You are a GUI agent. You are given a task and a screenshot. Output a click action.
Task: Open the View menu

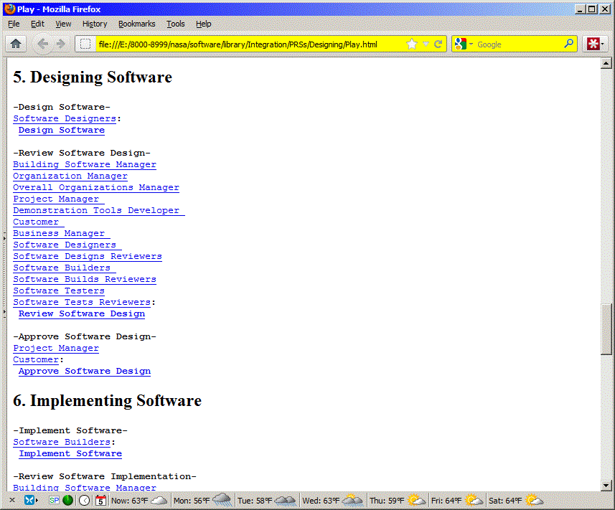click(x=63, y=24)
